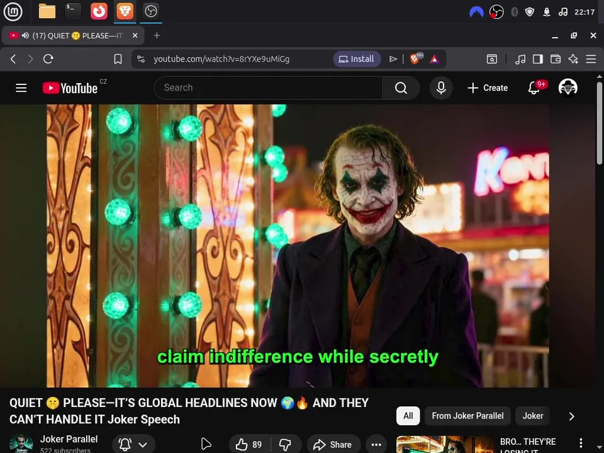The height and width of the screenshot is (453, 604).
Task: Open the security shield tray icon
Action: pos(530,13)
